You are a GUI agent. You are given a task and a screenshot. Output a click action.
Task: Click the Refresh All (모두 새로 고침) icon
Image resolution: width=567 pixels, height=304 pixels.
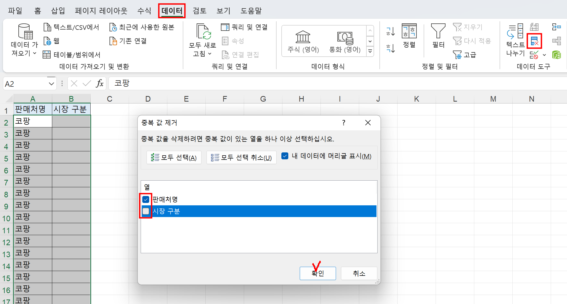[x=203, y=32]
